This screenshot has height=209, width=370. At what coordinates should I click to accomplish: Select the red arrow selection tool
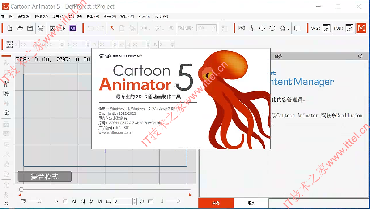(x=112, y=28)
